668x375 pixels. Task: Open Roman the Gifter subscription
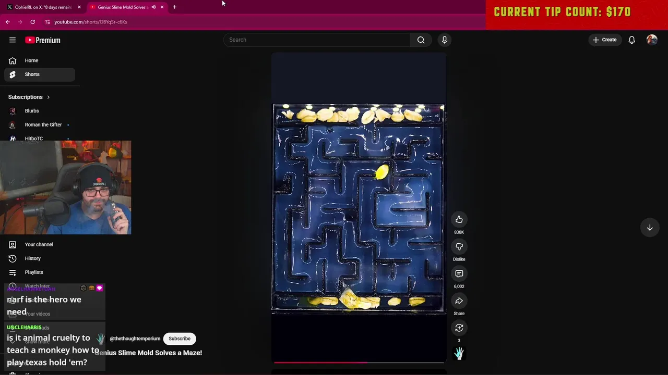click(x=40, y=125)
